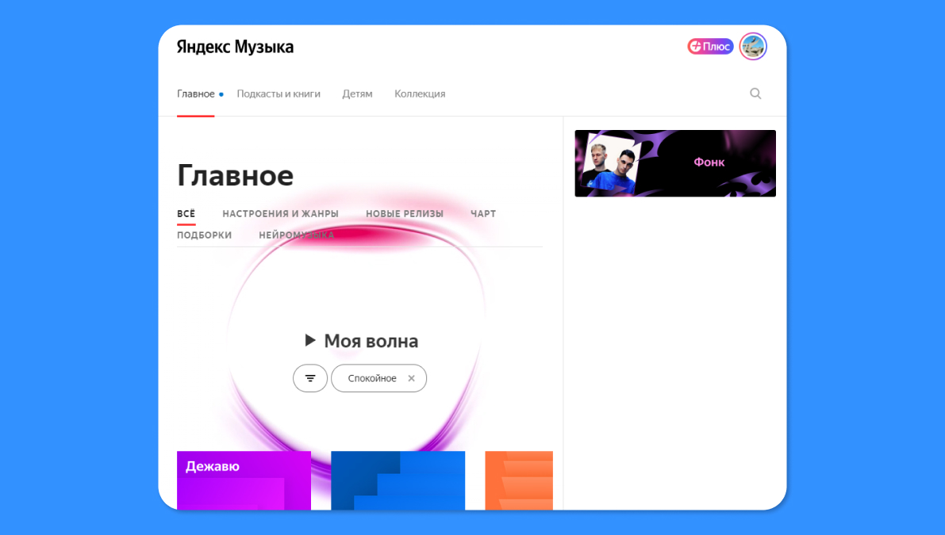The image size is (945, 535).
Task: Select the Главное navigation tab
Action: (x=195, y=94)
